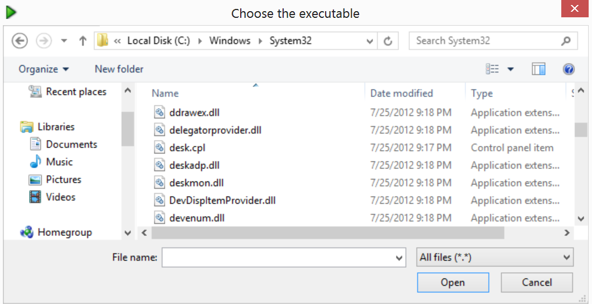Go up one folder level

tap(83, 41)
